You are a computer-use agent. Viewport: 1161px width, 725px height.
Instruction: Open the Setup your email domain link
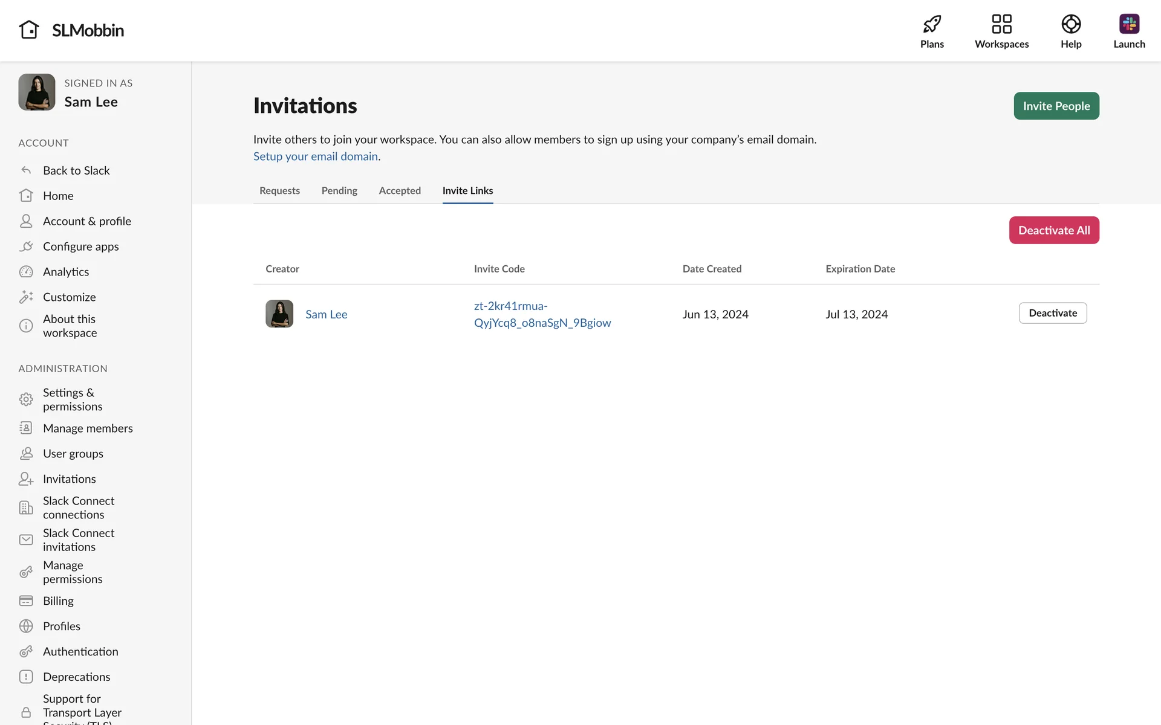click(315, 156)
